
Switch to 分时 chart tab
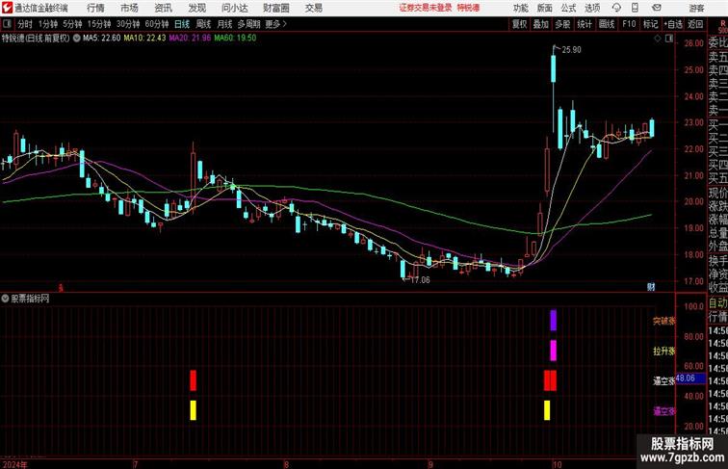pyautogui.click(x=25, y=24)
